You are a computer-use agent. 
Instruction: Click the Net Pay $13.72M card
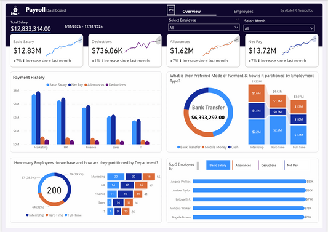click(x=282, y=51)
